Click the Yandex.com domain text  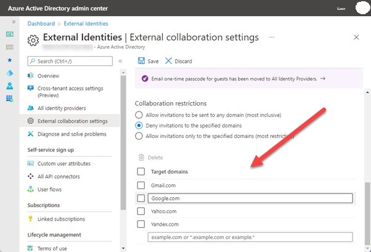(x=165, y=224)
